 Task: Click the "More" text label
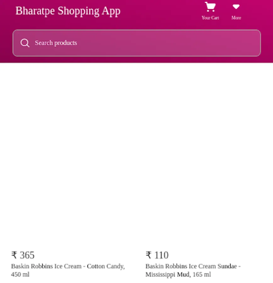236,18
